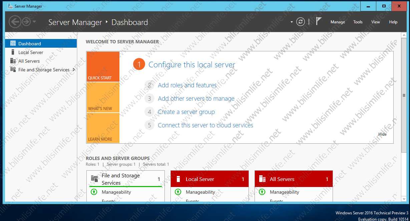Click the 'Servers total: 1' text

(156, 164)
